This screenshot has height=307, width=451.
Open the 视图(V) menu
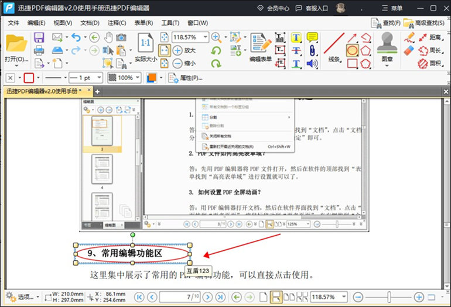[x=63, y=23]
